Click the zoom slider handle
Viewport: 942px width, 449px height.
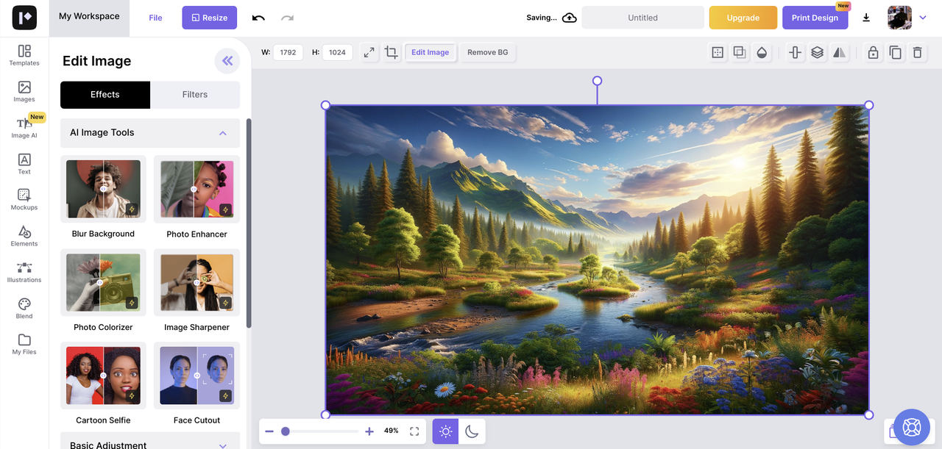point(286,431)
